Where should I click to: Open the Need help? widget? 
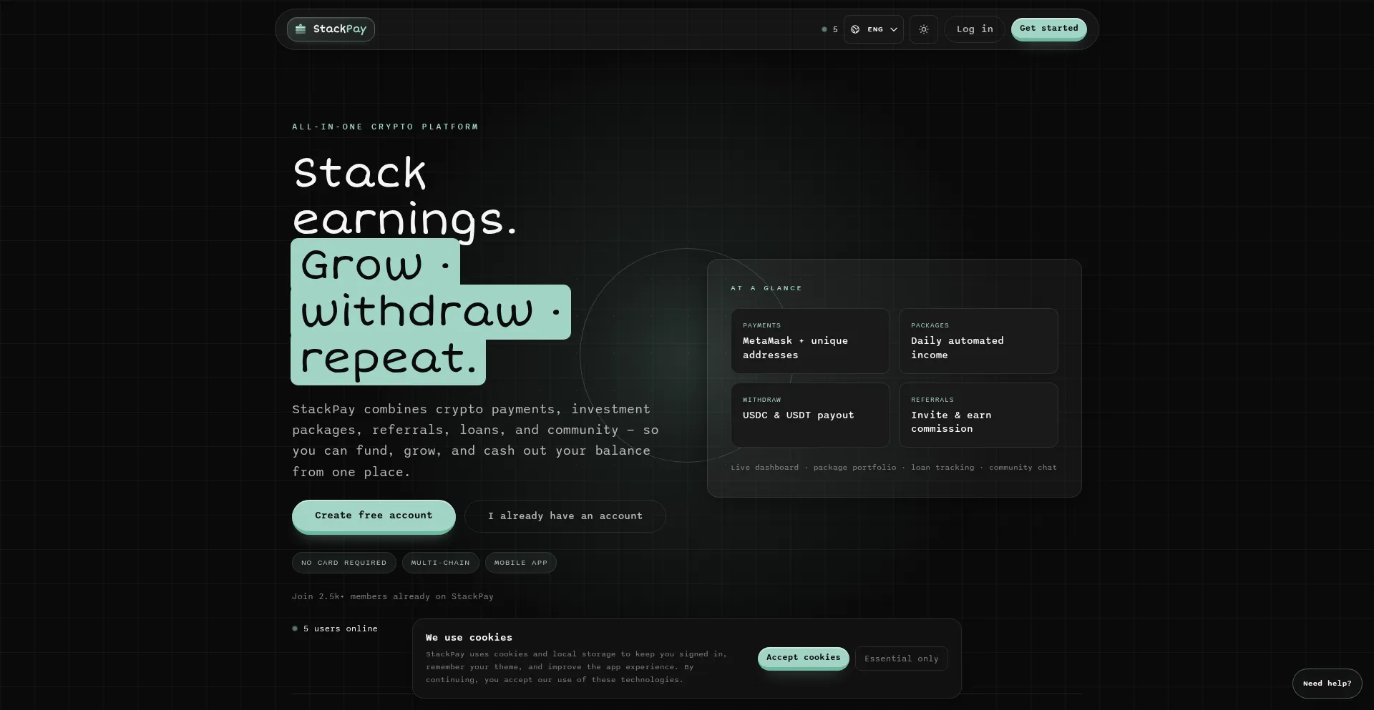(x=1327, y=684)
